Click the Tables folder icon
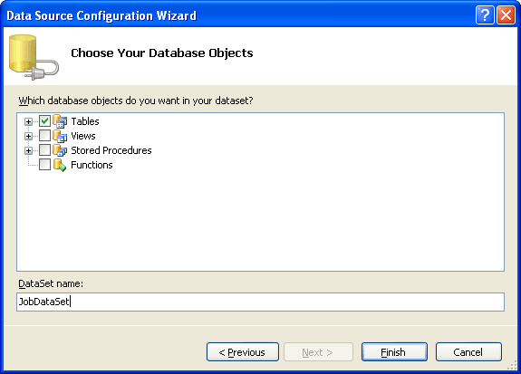The image size is (521, 374). point(60,121)
